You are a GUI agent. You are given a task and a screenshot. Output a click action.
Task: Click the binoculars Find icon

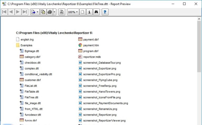(96, 12)
